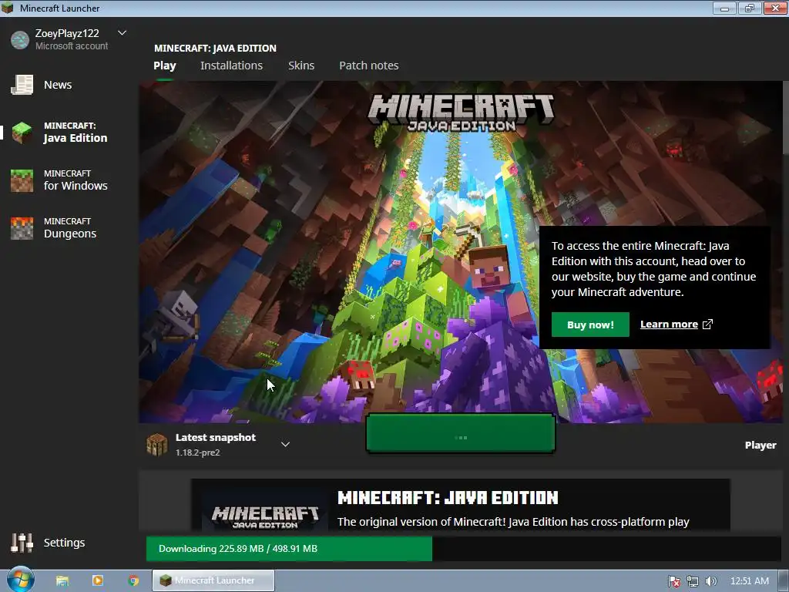The height and width of the screenshot is (592, 789).
Task: Click the Downloading progress bar
Action: [x=463, y=549]
